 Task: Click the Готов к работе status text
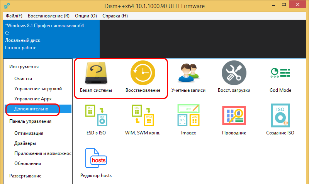pyautogui.click(x=21, y=48)
